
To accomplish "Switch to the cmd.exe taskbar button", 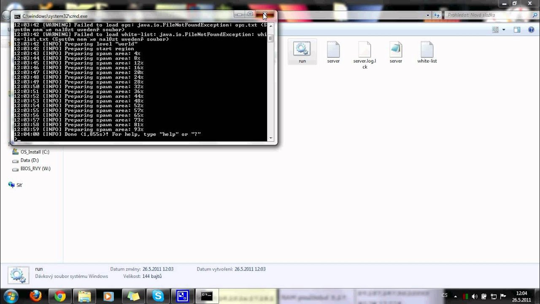I will pyautogui.click(x=207, y=296).
